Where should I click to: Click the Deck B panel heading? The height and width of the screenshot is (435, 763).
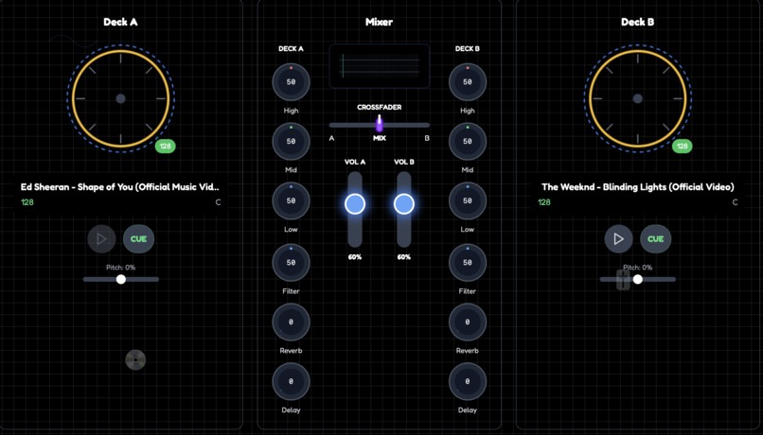[x=637, y=22]
